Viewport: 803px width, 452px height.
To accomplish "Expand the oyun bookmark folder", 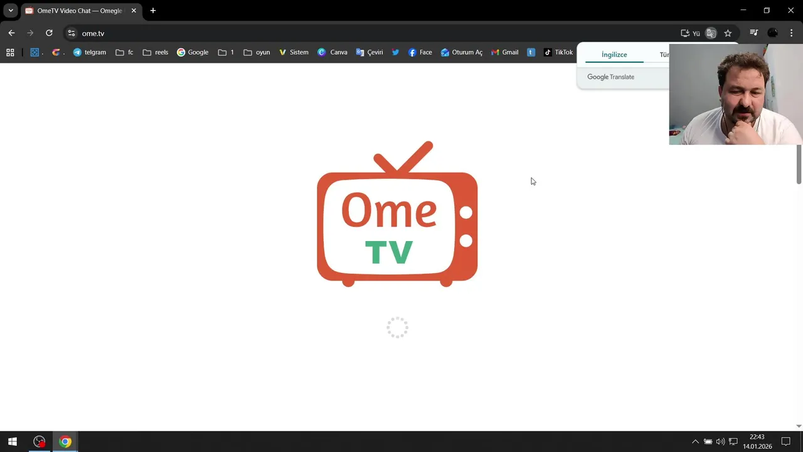I will tap(257, 52).
